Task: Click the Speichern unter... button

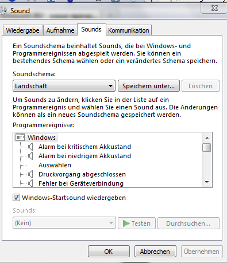Action: tap(149, 86)
